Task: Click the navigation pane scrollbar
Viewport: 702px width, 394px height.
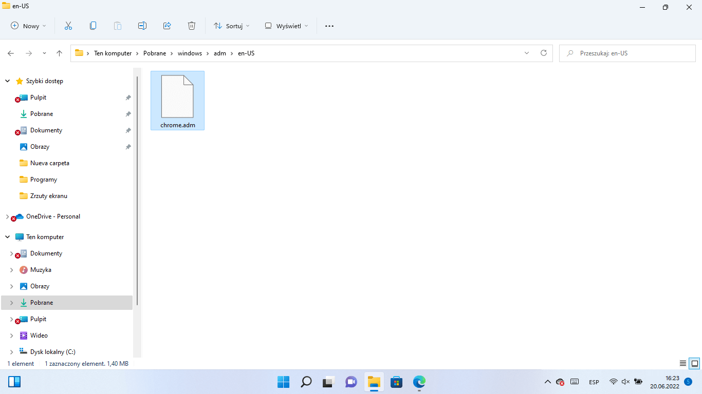Action: click(137, 191)
